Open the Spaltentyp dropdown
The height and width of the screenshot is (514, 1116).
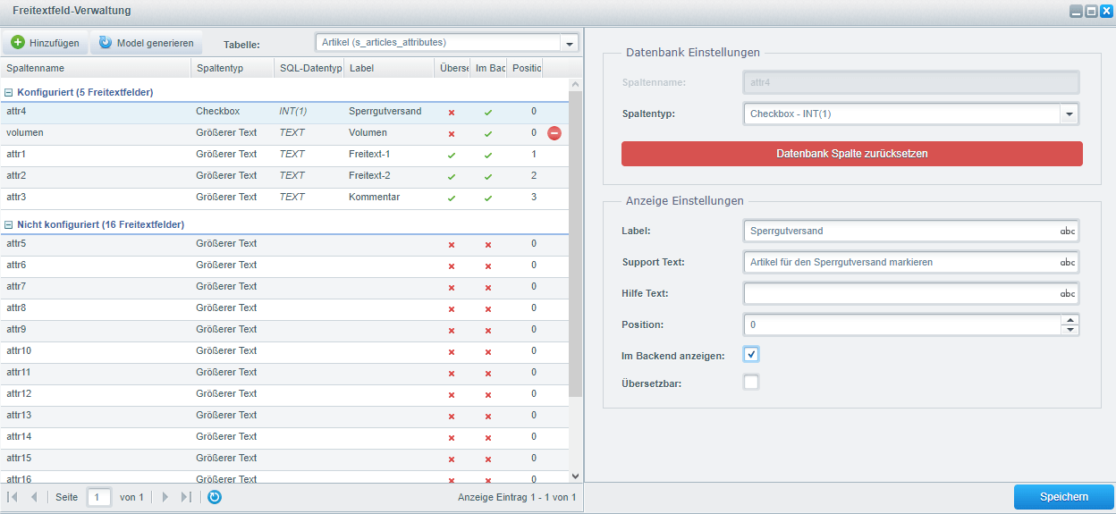click(x=1069, y=114)
